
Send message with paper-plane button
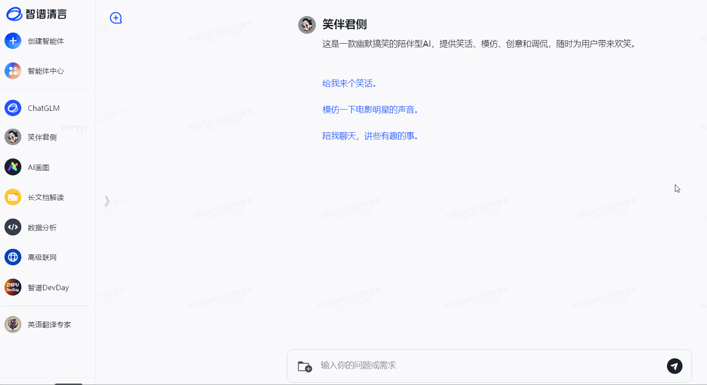click(x=675, y=366)
